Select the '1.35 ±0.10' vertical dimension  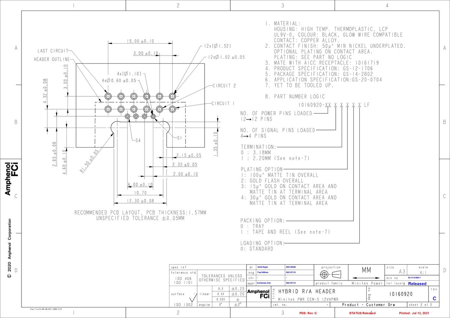(x=216, y=144)
